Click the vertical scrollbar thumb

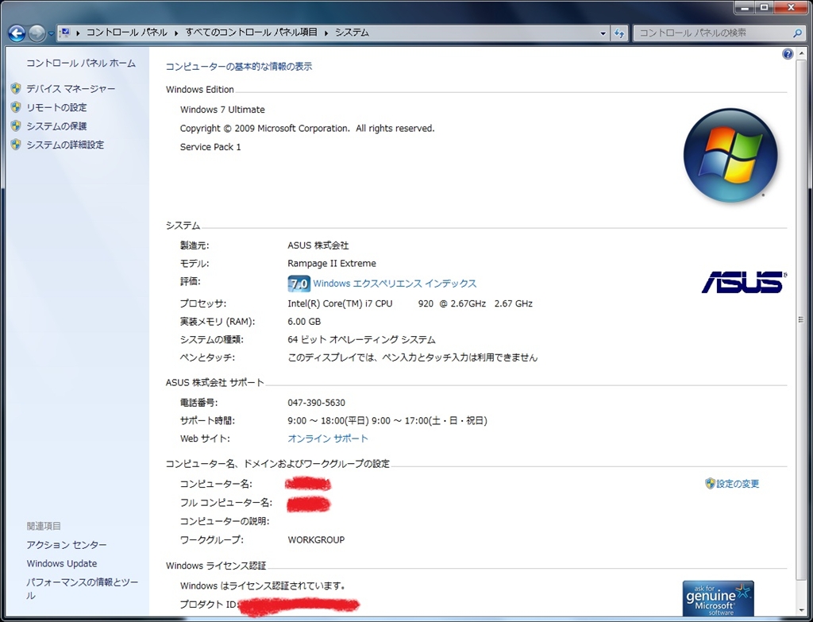click(802, 319)
